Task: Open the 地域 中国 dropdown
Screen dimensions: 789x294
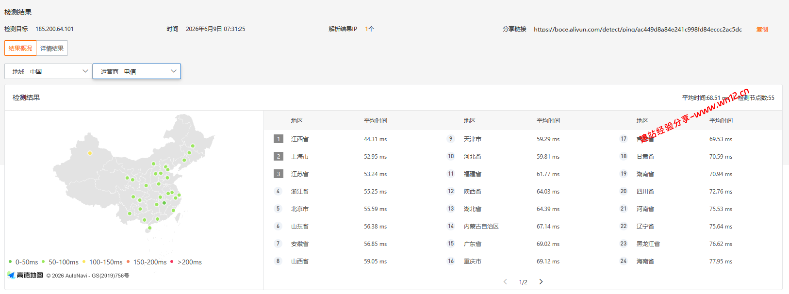Action: point(49,71)
